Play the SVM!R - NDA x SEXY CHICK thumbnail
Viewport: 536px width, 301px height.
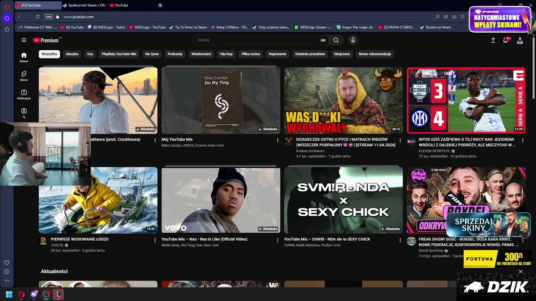click(x=343, y=200)
